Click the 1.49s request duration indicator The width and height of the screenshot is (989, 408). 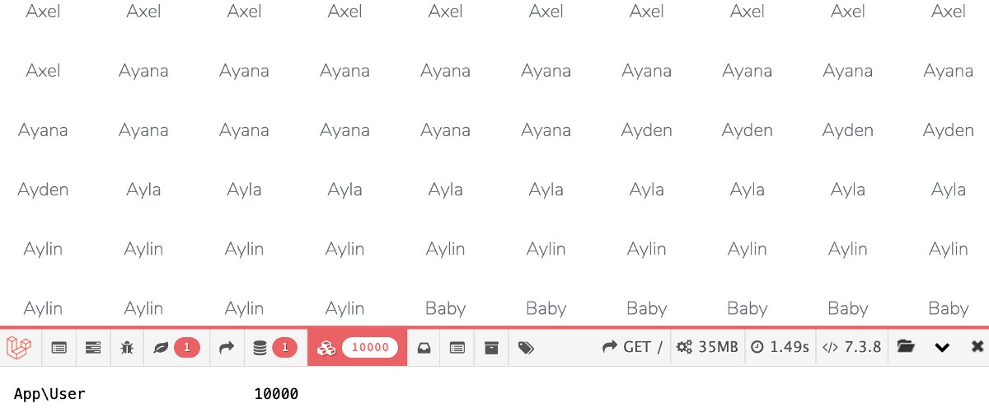(x=780, y=348)
